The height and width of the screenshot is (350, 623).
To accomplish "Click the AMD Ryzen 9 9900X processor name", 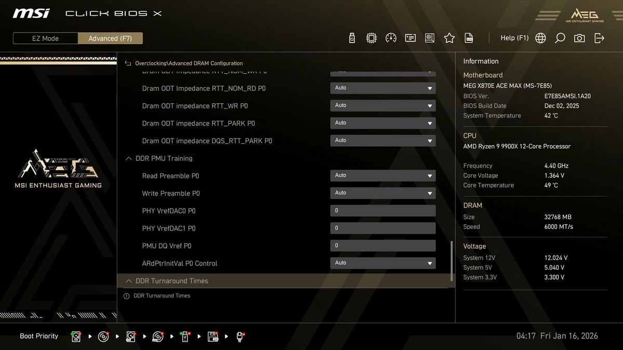I will (x=517, y=147).
